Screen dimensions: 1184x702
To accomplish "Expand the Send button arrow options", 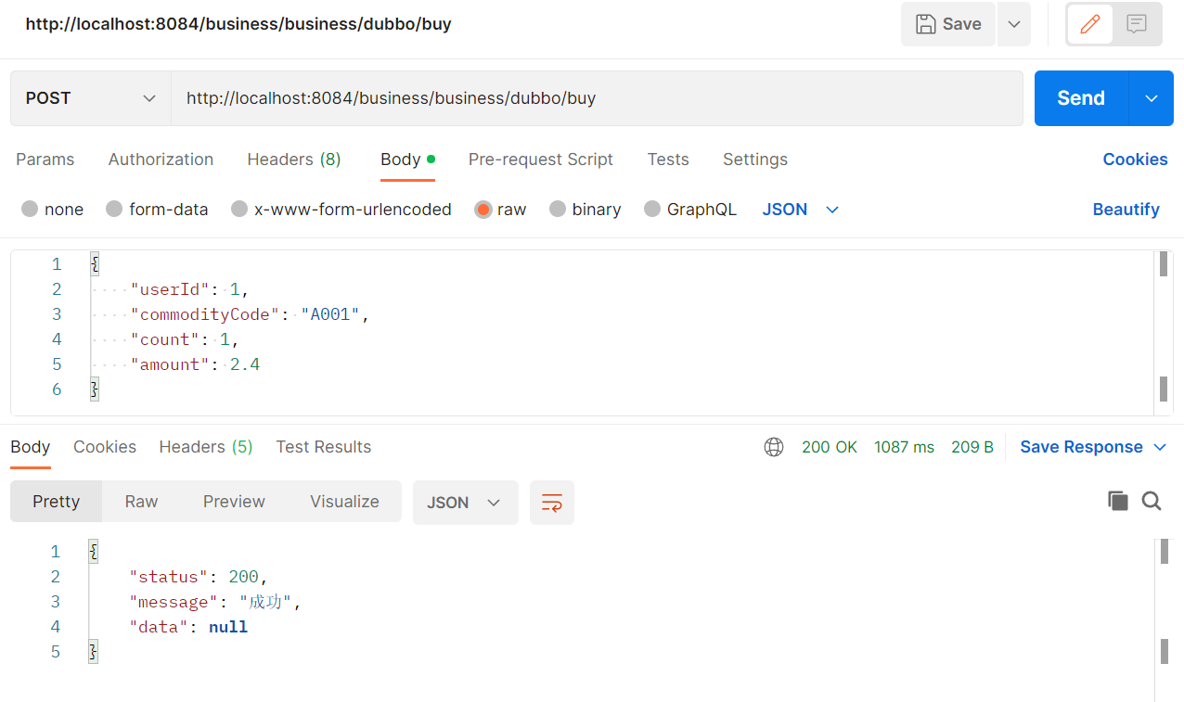I will point(1152,98).
